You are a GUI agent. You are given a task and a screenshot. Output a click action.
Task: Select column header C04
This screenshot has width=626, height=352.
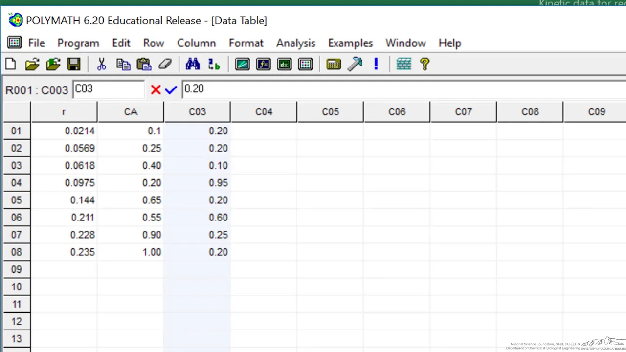point(264,112)
